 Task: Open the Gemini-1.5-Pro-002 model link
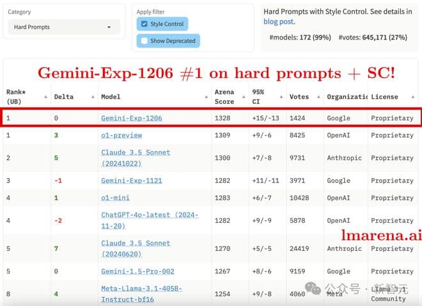tap(137, 271)
